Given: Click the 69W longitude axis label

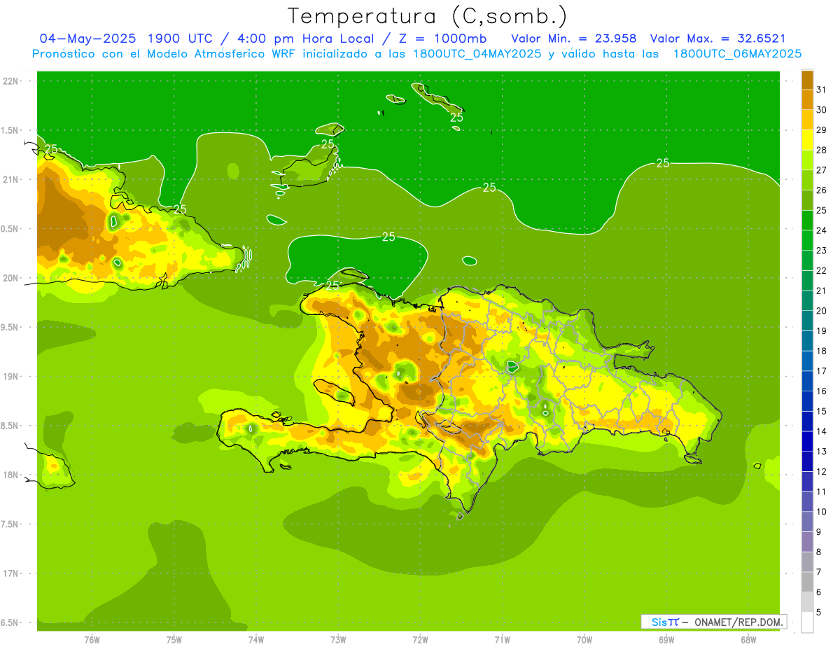Looking at the screenshot, I should coord(666,640).
